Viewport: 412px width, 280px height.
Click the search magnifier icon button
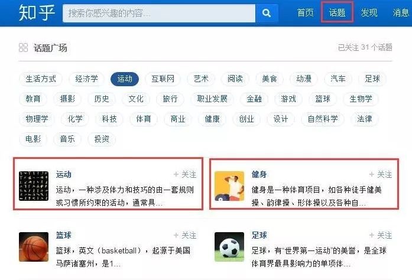click(x=267, y=13)
